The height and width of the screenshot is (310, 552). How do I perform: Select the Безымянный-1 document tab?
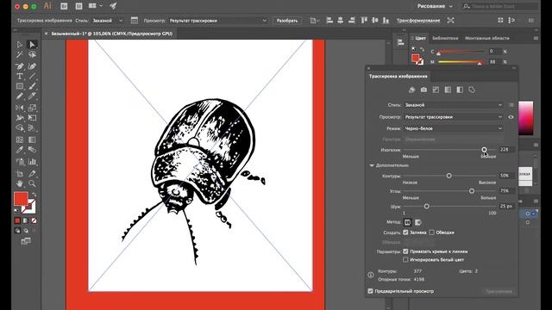coord(112,34)
